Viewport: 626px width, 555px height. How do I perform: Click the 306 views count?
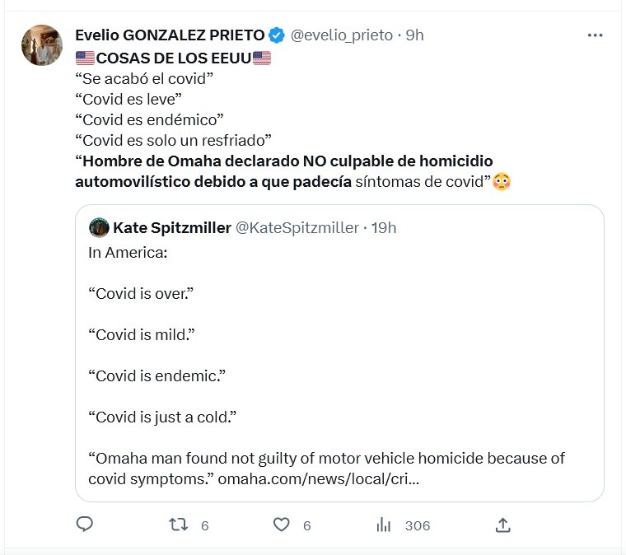point(417,525)
